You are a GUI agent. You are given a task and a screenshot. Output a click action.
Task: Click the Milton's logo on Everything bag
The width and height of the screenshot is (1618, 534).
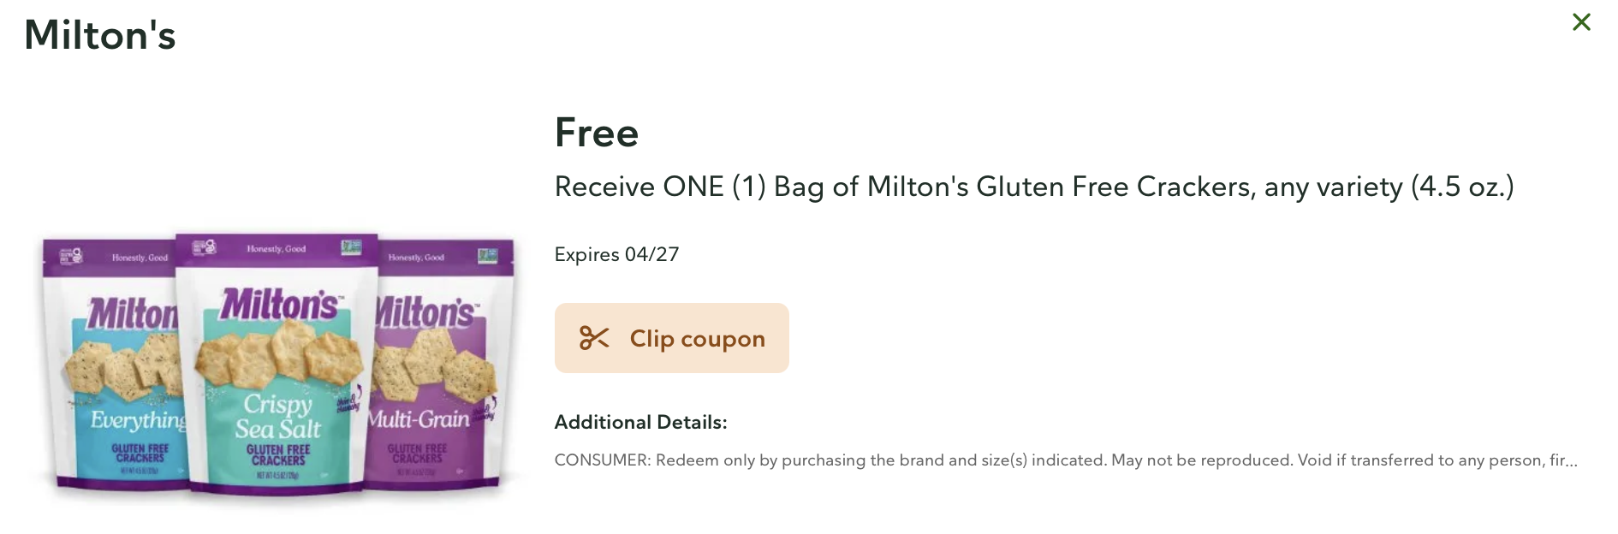(x=133, y=314)
